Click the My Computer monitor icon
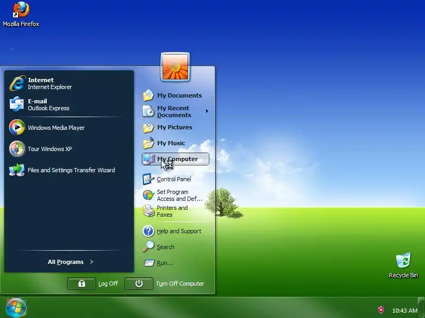Image resolution: width=425 pixels, height=318 pixels. (x=149, y=159)
